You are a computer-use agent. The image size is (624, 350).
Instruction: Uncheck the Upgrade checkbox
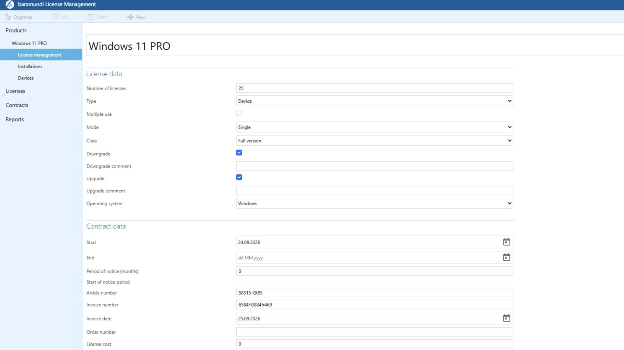[x=239, y=177]
